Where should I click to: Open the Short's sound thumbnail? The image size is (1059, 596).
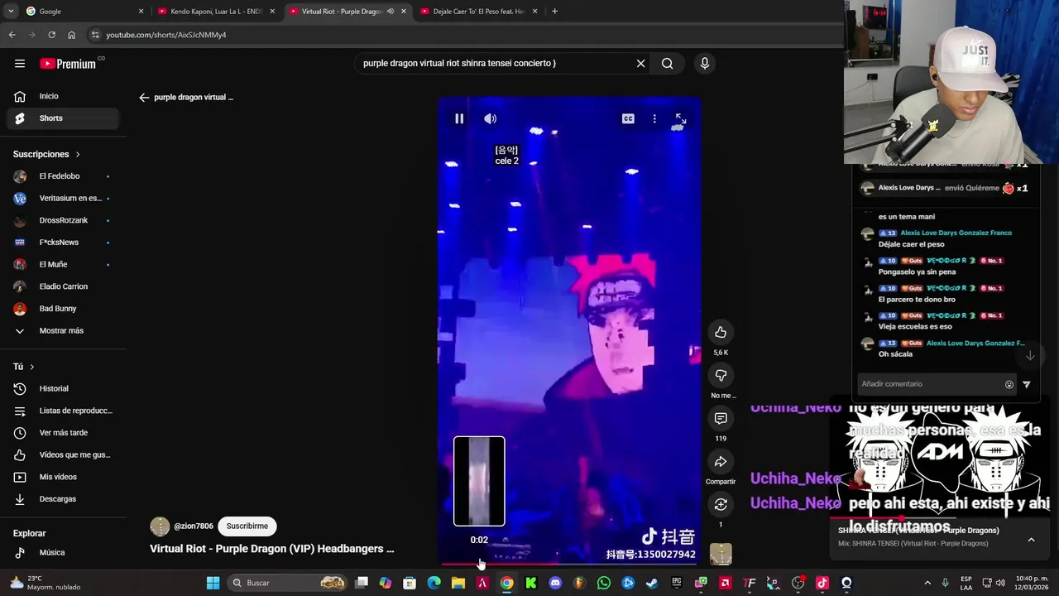point(721,554)
